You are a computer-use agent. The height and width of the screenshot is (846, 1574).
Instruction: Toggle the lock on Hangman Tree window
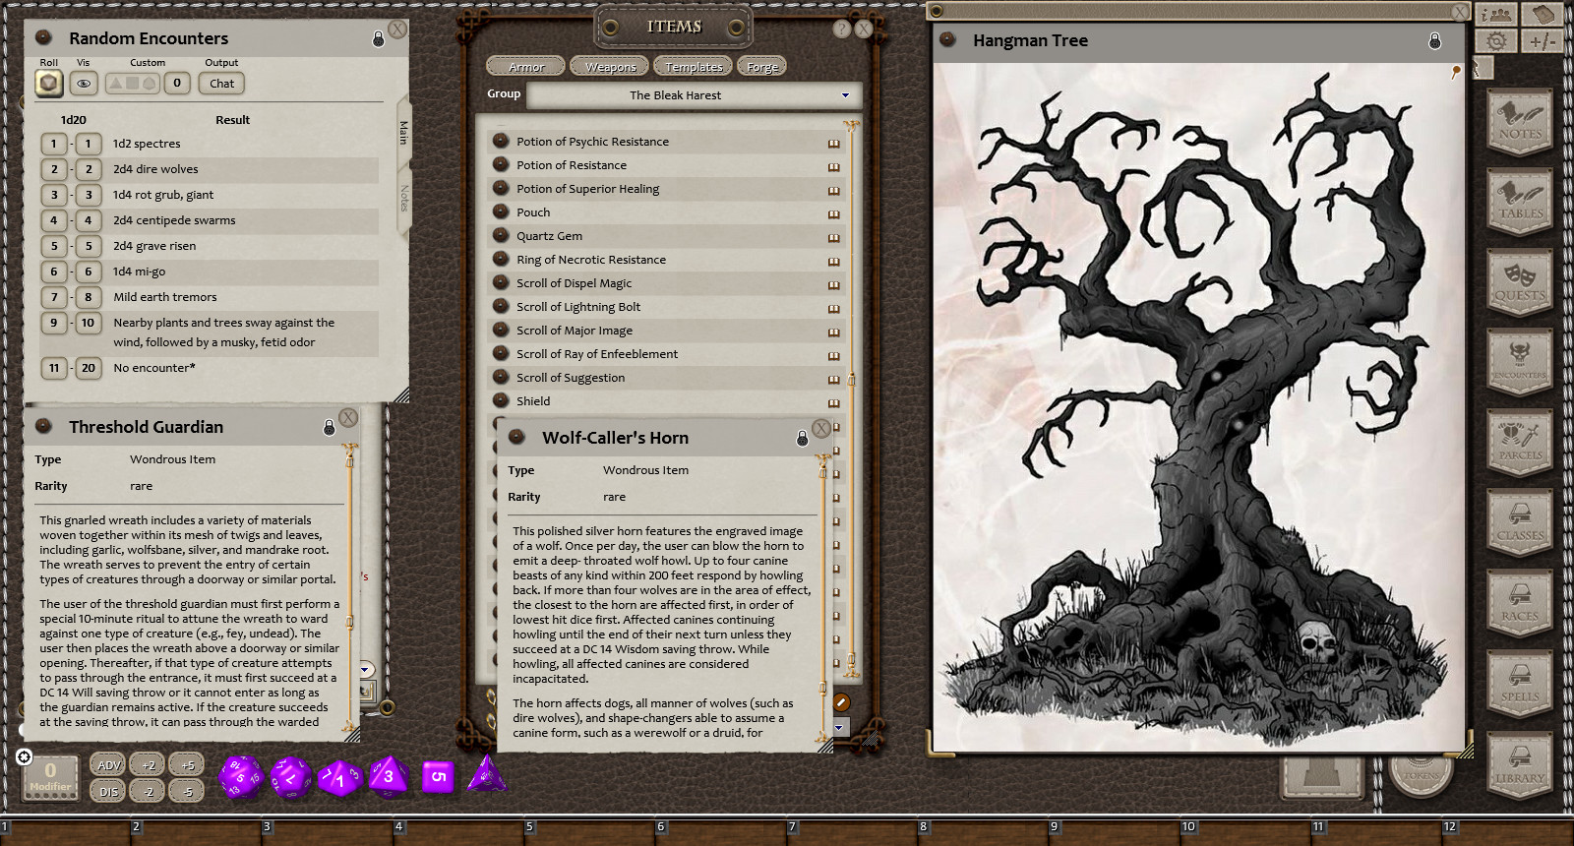click(1434, 41)
